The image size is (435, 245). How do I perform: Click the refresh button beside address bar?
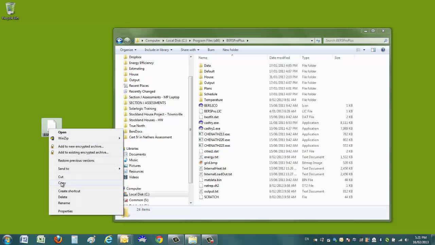pyautogui.click(x=318, y=40)
